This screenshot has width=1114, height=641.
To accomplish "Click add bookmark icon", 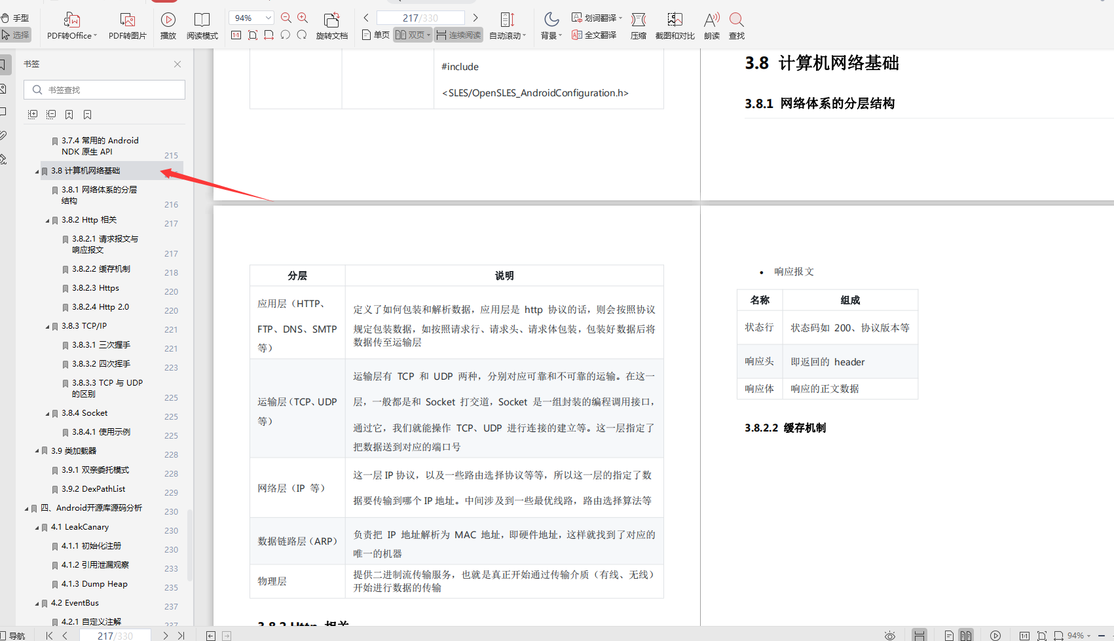I will coord(69,115).
